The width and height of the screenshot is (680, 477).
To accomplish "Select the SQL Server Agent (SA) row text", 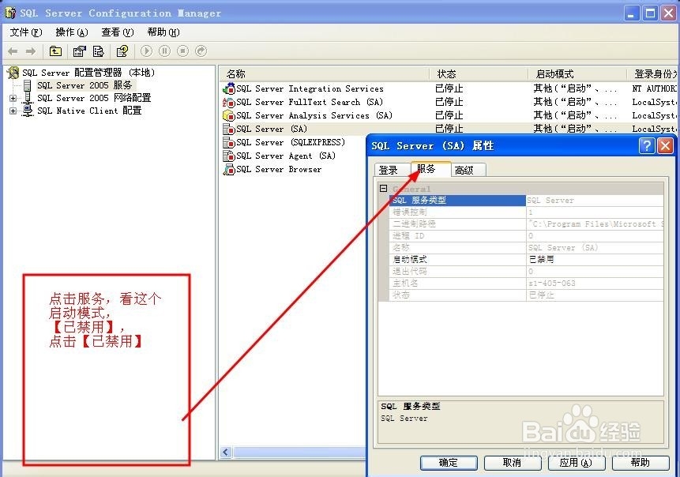I will click(x=286, y=156).
